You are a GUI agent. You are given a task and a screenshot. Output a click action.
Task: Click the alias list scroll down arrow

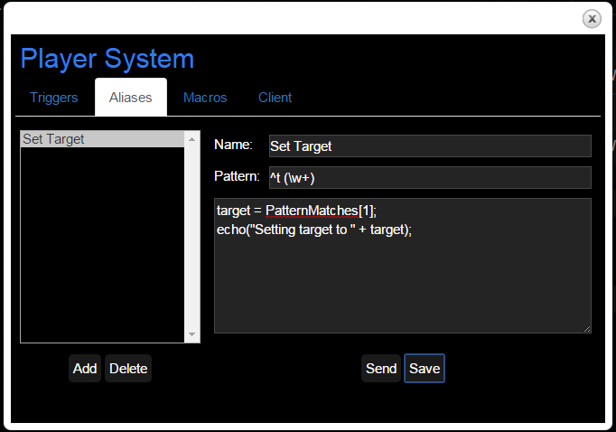click(191, 334)
